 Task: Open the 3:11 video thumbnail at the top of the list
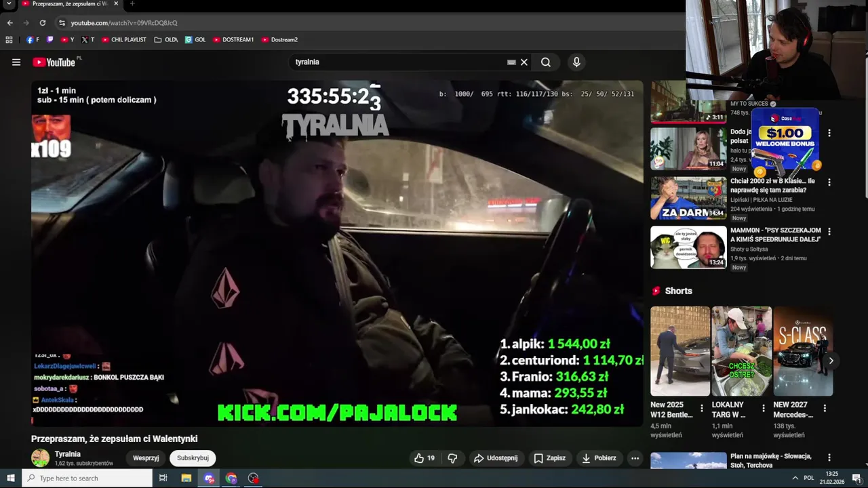tap(688, 102)
